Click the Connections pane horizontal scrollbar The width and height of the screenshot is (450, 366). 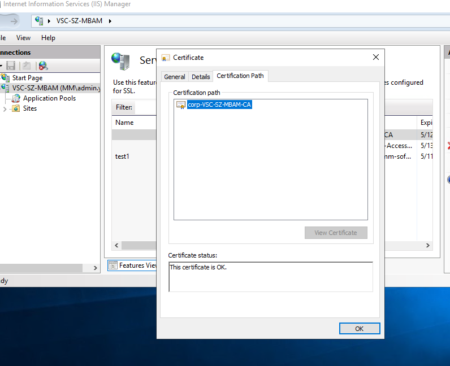click(x=41, y=268)
